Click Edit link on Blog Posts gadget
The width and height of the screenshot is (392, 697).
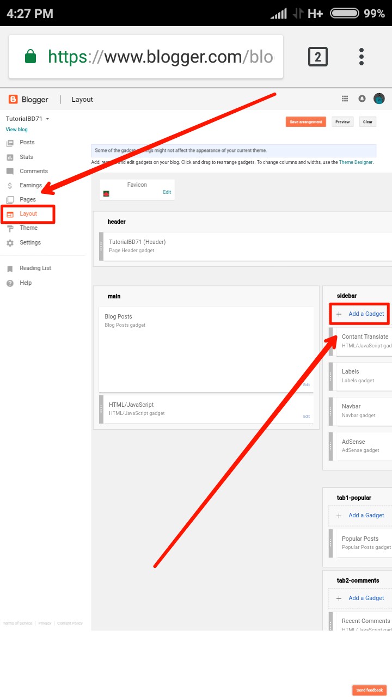[307, 385]
